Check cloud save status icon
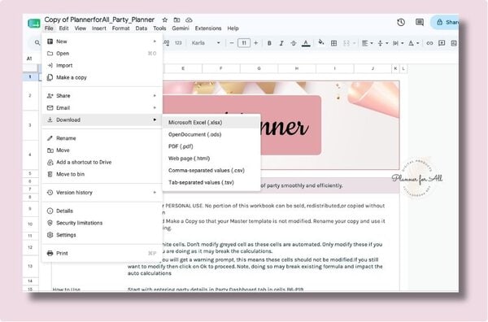Image resolution: width=488 pixels, height=322 pixels. pyautogui.click(x=189, y=20)
